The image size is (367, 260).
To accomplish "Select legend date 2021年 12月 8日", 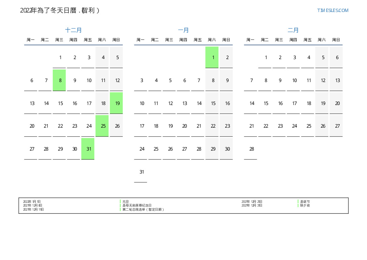I will (33, 205).
